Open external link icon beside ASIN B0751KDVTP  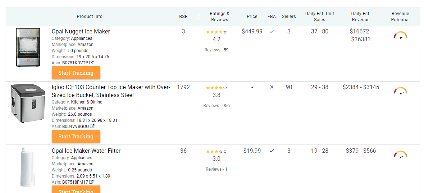click(x=92, y=63)
